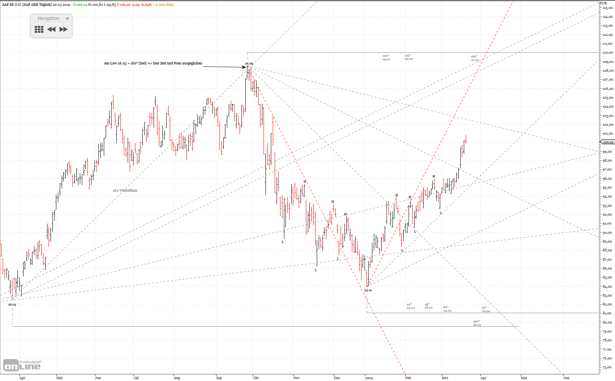Click the close value 'C:100,10' in header
The image size is (615, 381).
click(123, 5)
